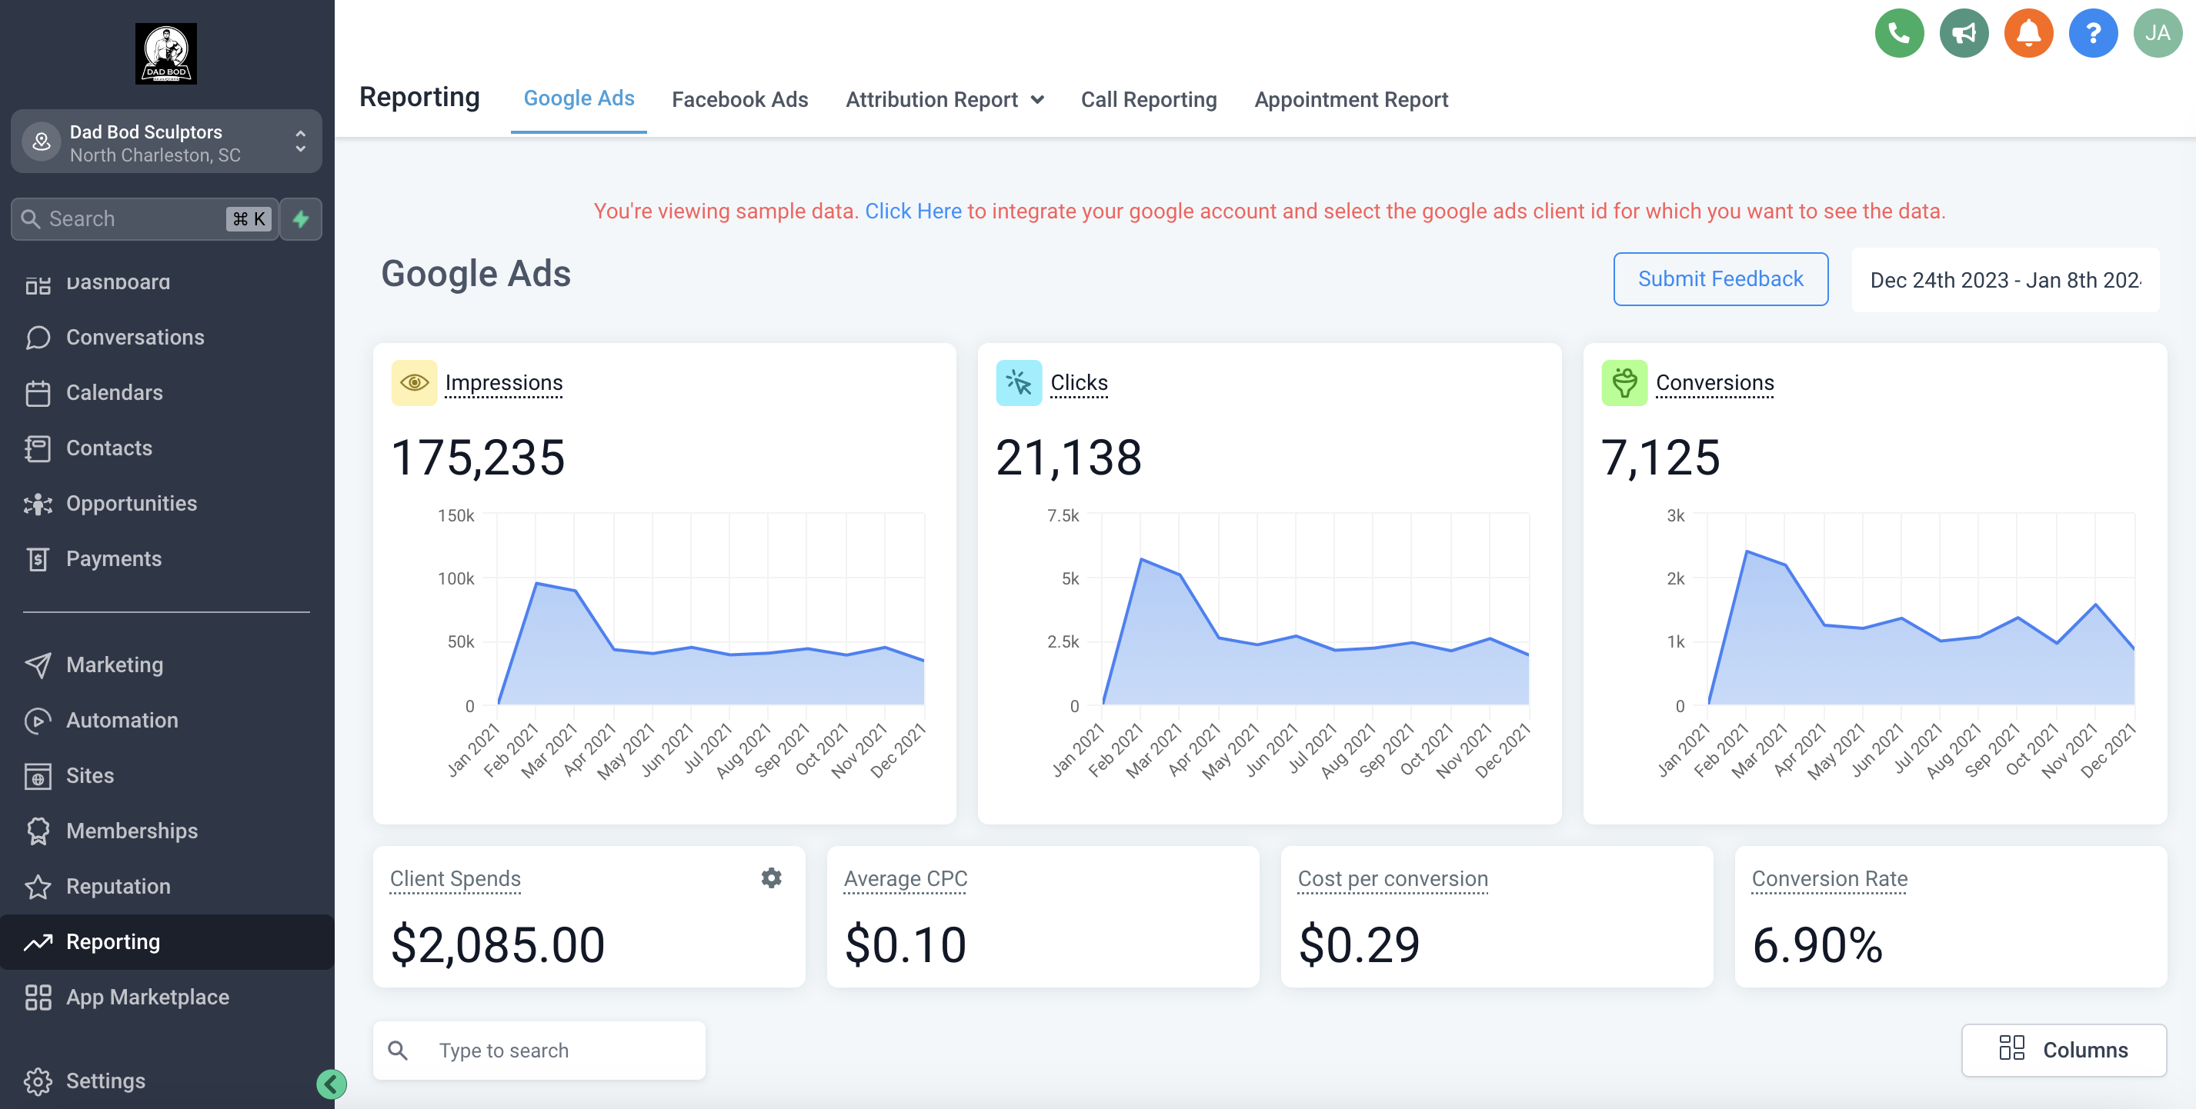Open the green phone icon in the header
This screenshot has width=2196, height=1109.
tap(1898, 33)
